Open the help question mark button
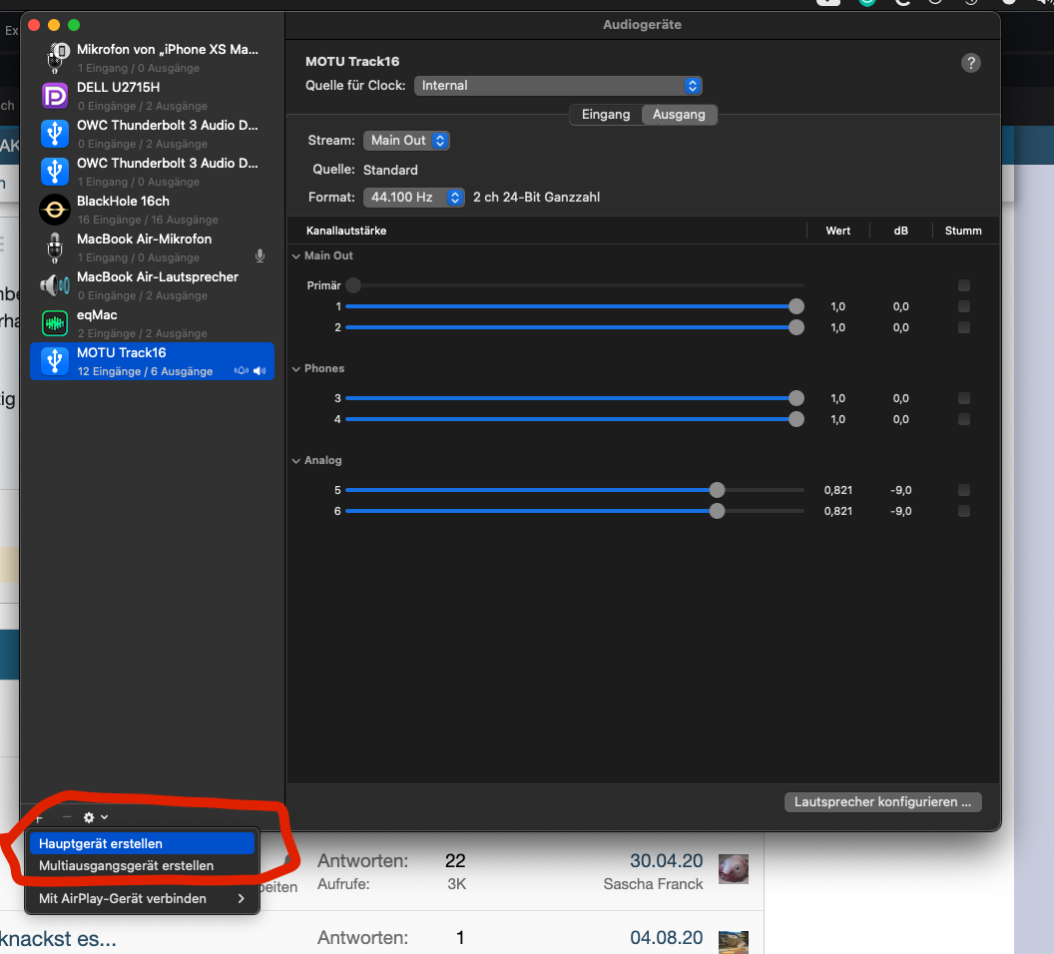This screenshot has height=954, width=1054. (x=970, y=63)
